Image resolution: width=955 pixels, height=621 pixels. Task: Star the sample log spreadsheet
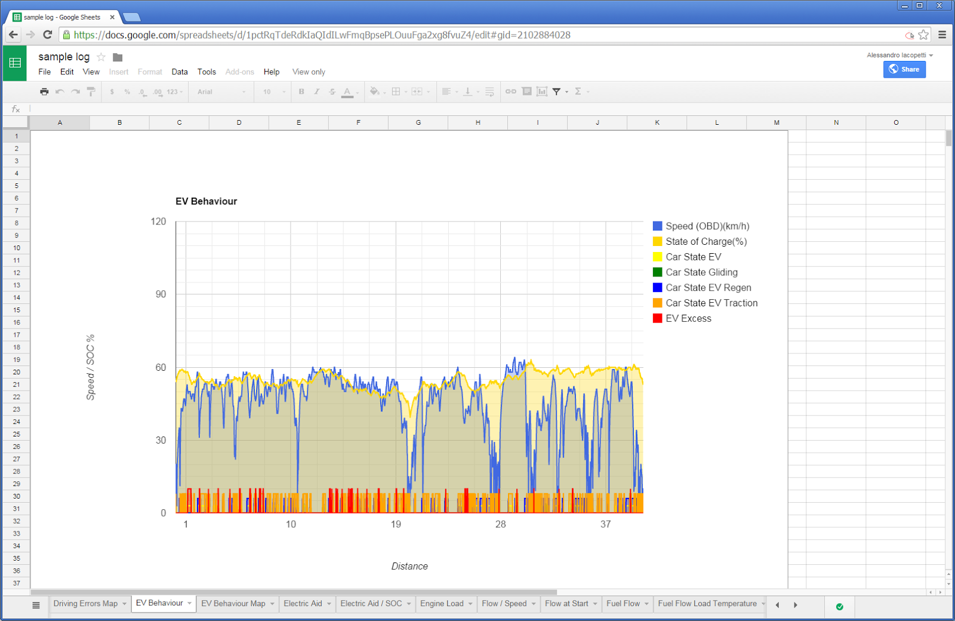pos(101,56)
